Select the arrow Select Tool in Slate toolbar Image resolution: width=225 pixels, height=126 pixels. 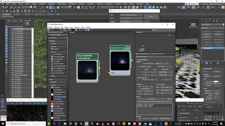(x=49, y=30)
